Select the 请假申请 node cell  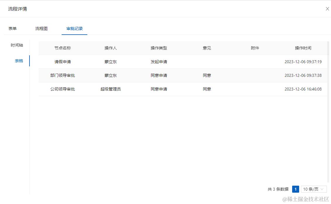(x=63, y=62)
